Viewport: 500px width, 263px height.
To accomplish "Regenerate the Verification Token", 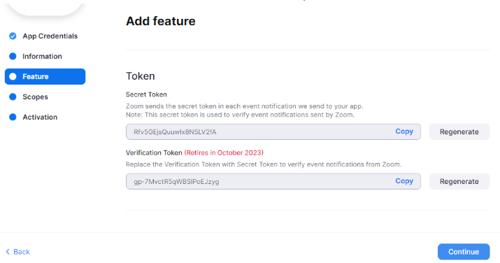I will click(x=459, y=181).
